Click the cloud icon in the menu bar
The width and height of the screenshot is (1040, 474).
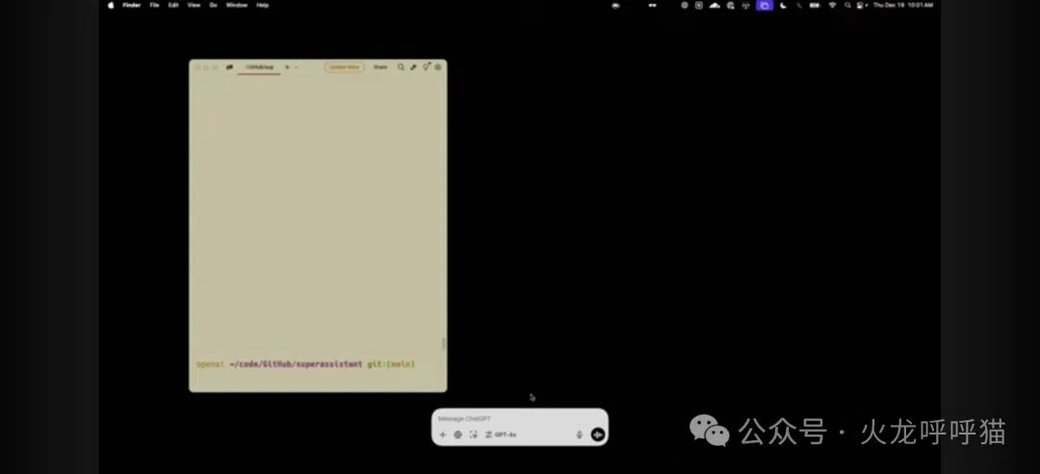[715, 5]
